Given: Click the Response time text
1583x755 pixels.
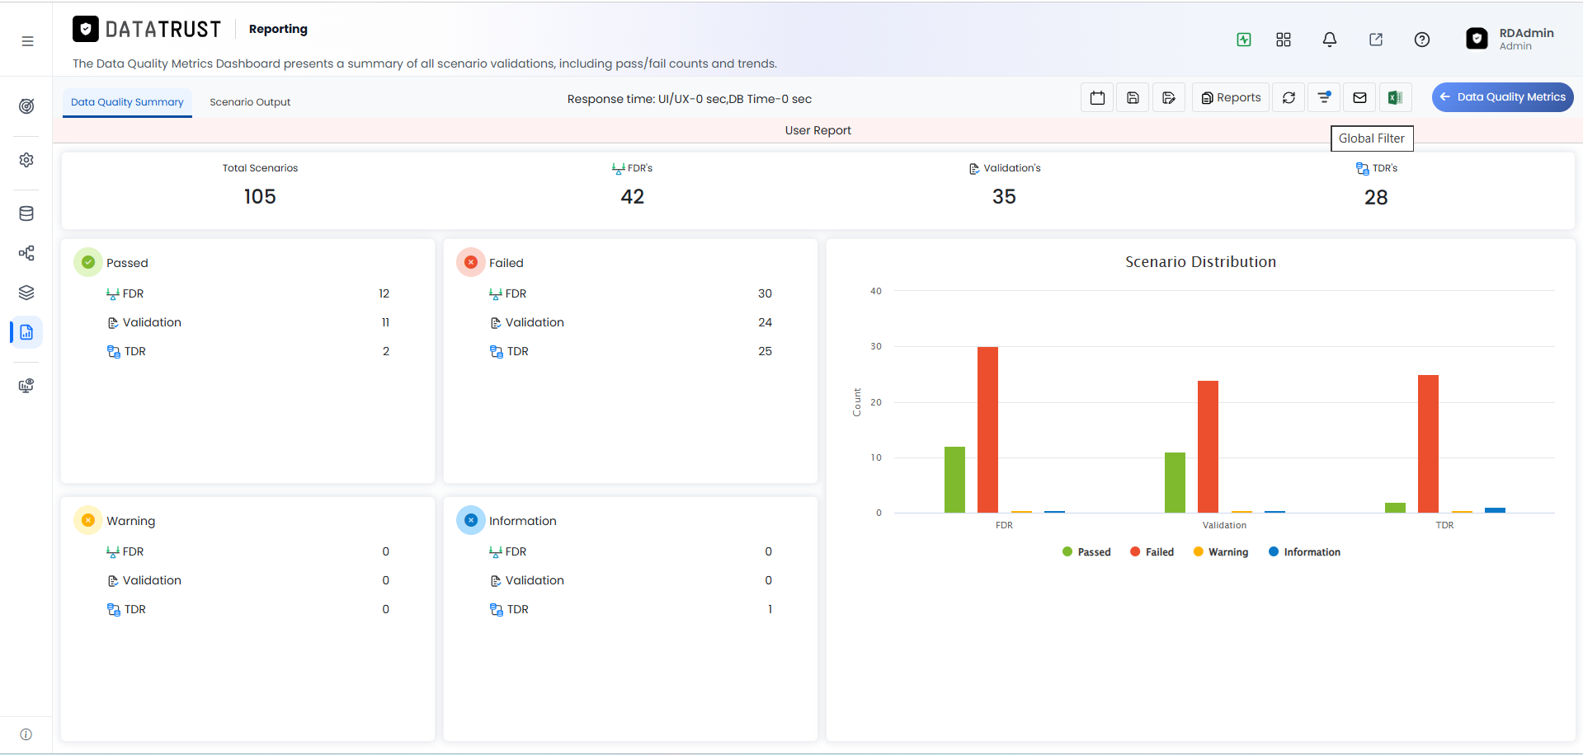Looking at the screenshot, I should pos(689,99).
